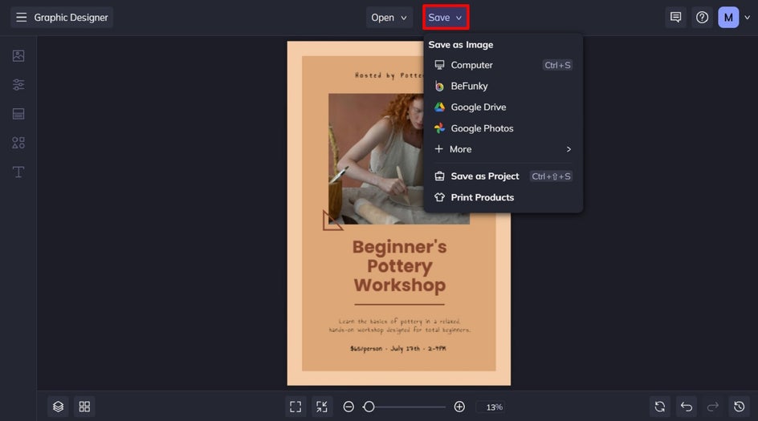Click the undo arrow icon
Viewport: 758px width, 421px height.
pyautogui.click(x=686, y=407)
